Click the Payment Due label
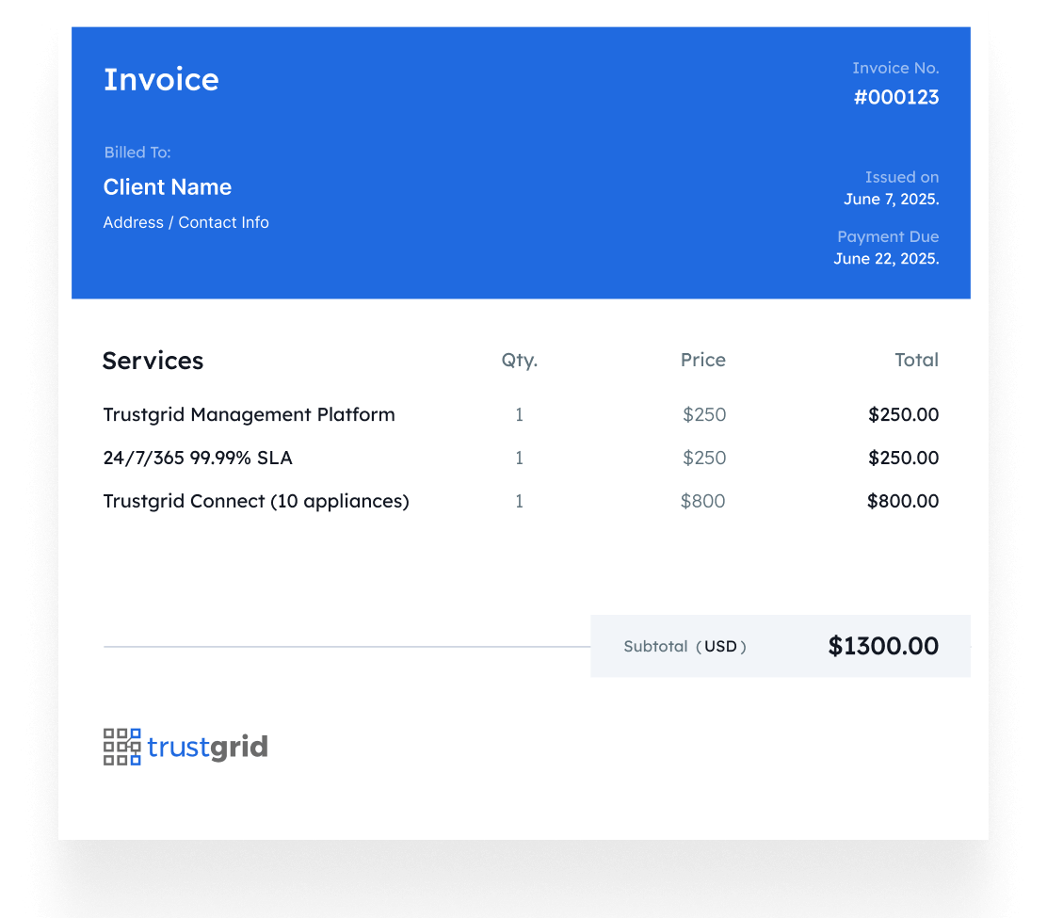Screen dimensions: 1047x918 coord(888,236)
